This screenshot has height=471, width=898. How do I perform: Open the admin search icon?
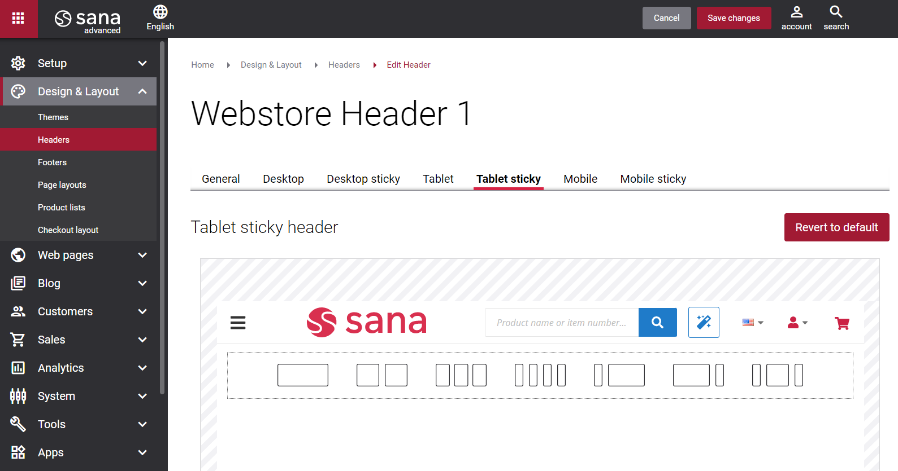[x=836, y=18]
